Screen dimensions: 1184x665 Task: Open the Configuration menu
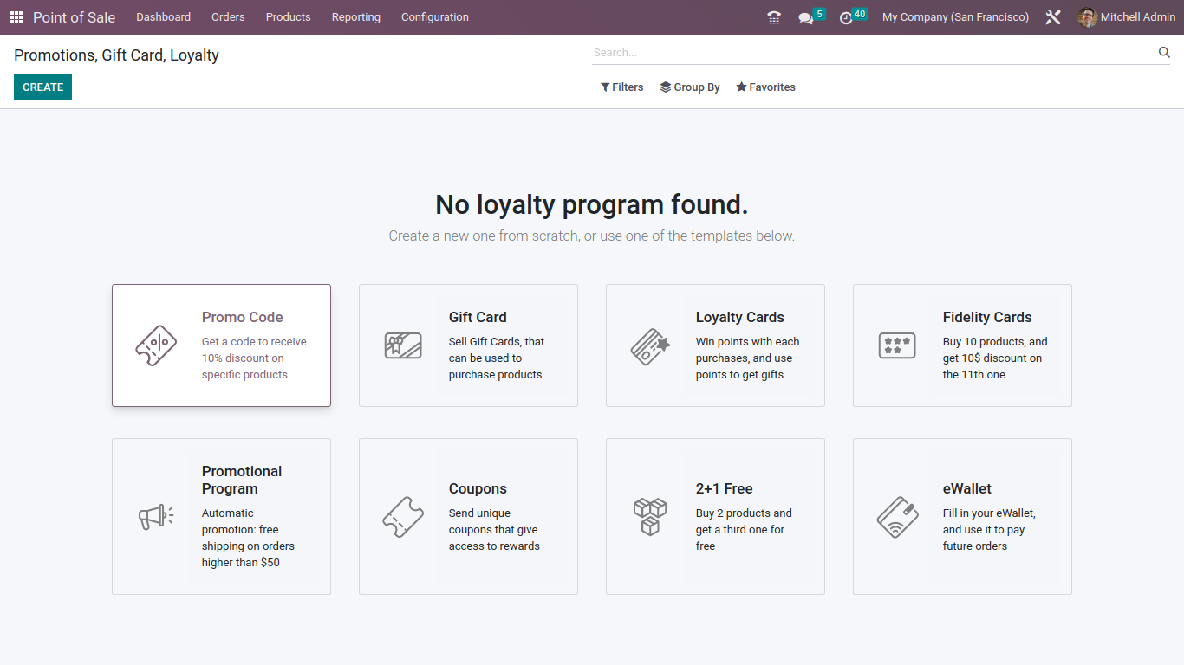[434, 17]
